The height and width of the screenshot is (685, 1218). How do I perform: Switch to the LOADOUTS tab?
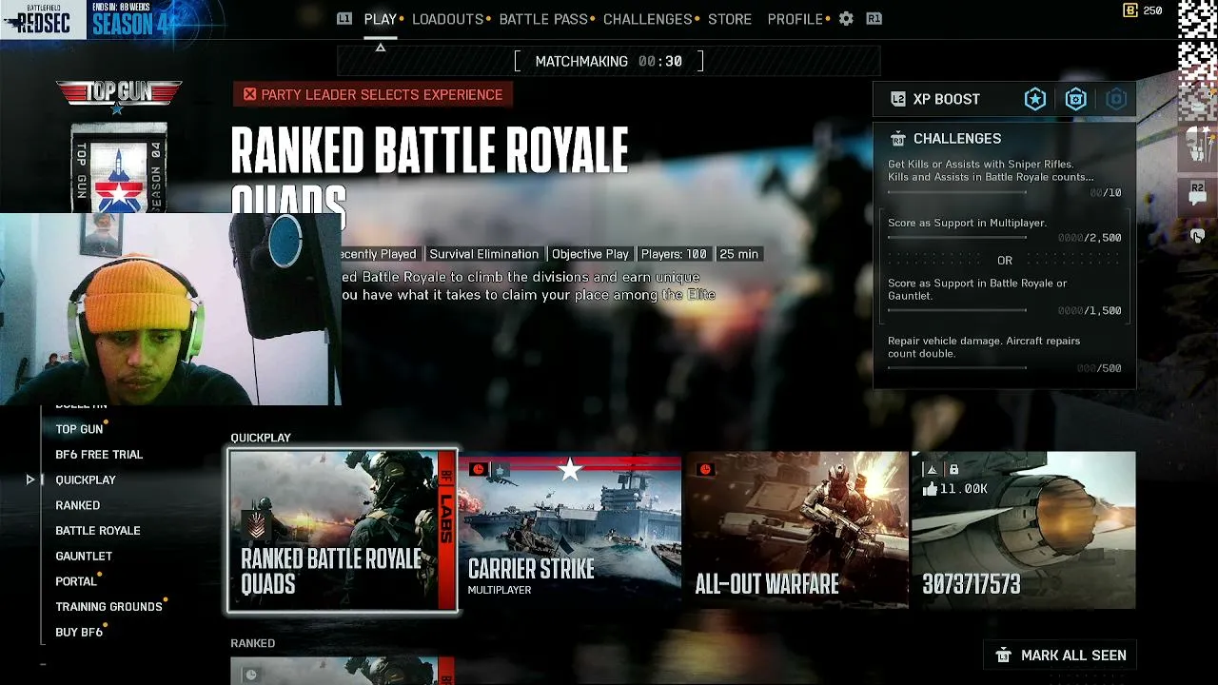tap(447, 19)
